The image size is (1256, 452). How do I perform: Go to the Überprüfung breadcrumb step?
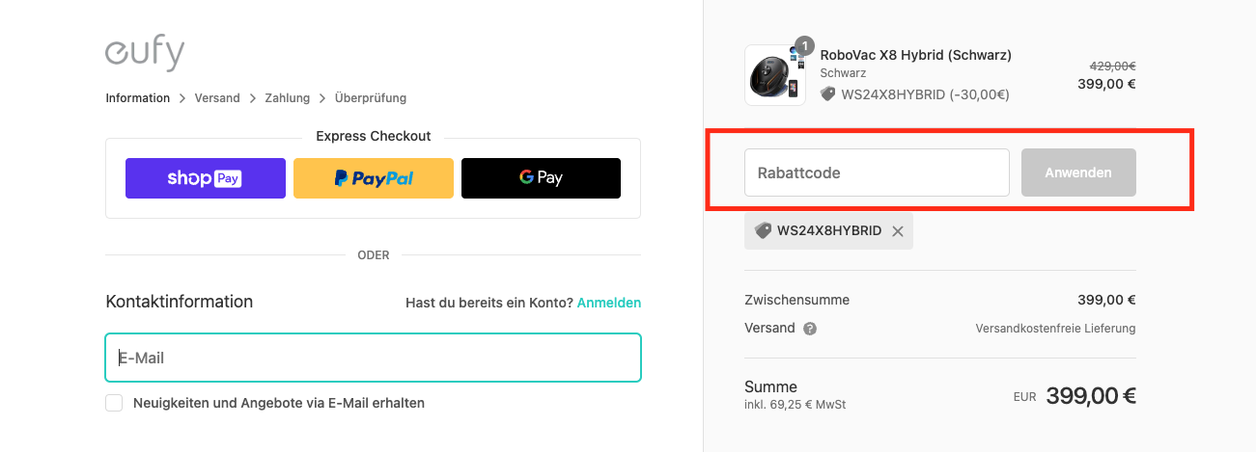click(371, 98)
